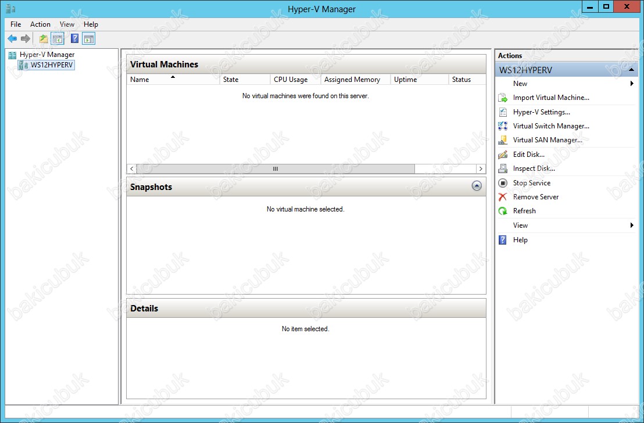644x423 pixels.
Task: Click the red Remove Server icon
Action: [x=503, y=197]
